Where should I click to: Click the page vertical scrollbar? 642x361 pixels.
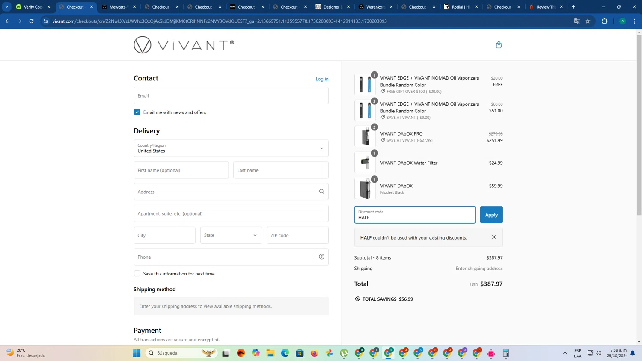[x=639, y=124]
